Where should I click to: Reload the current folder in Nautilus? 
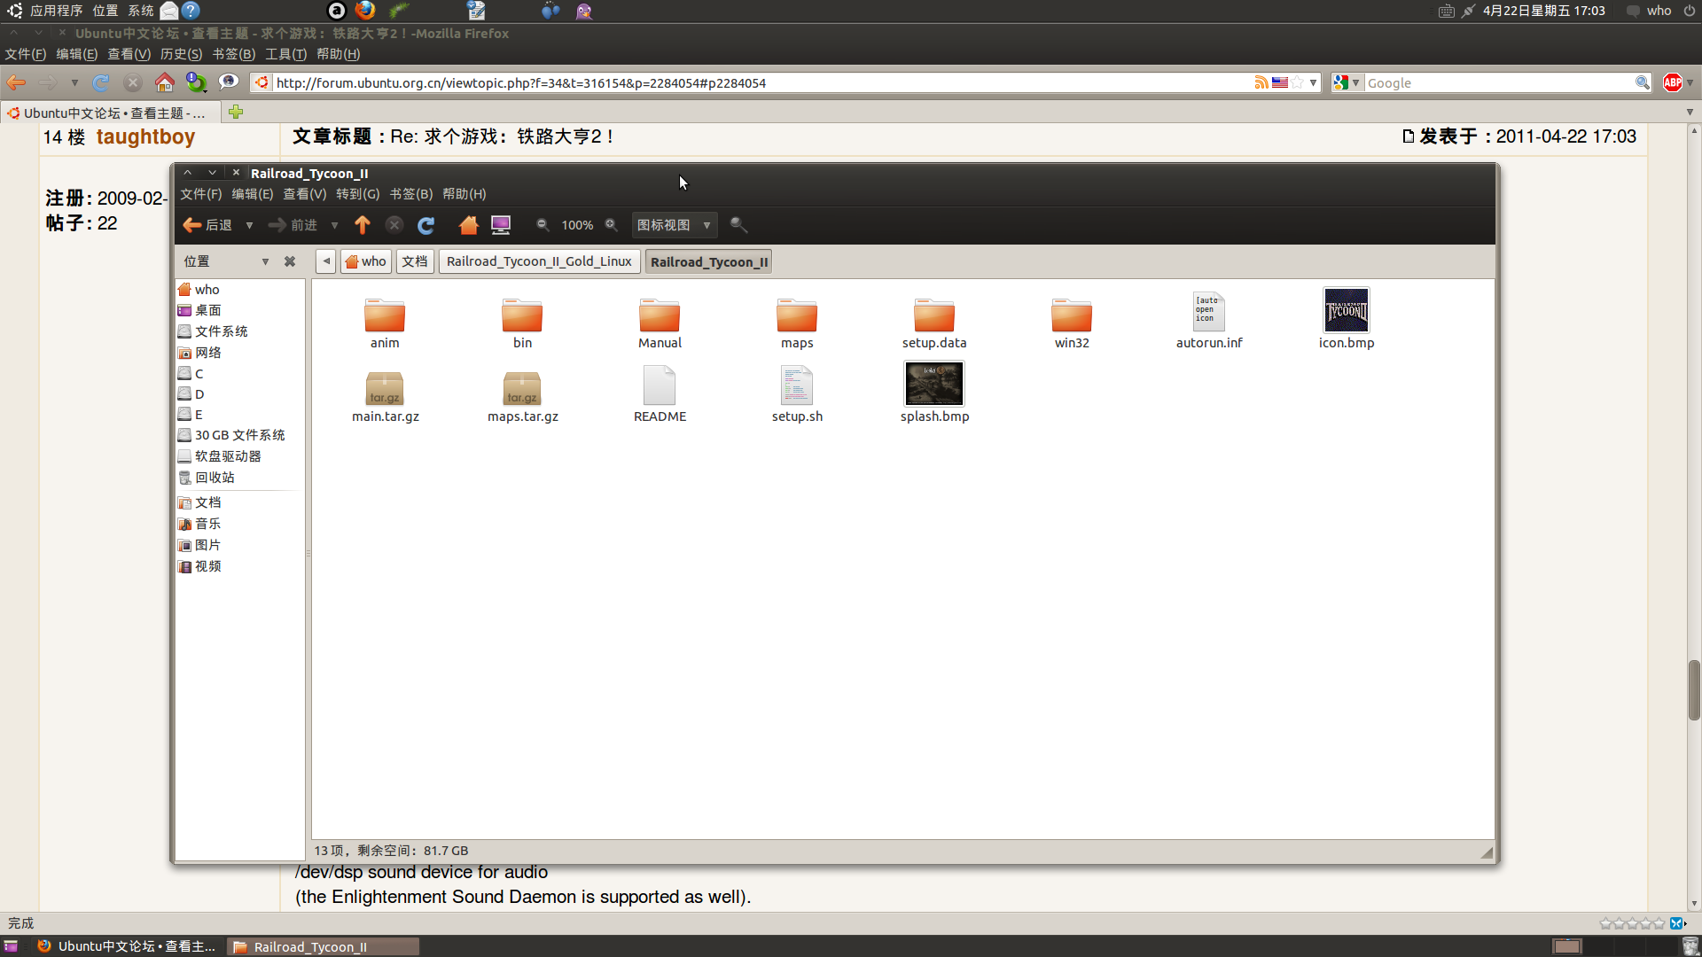[426, 225]
